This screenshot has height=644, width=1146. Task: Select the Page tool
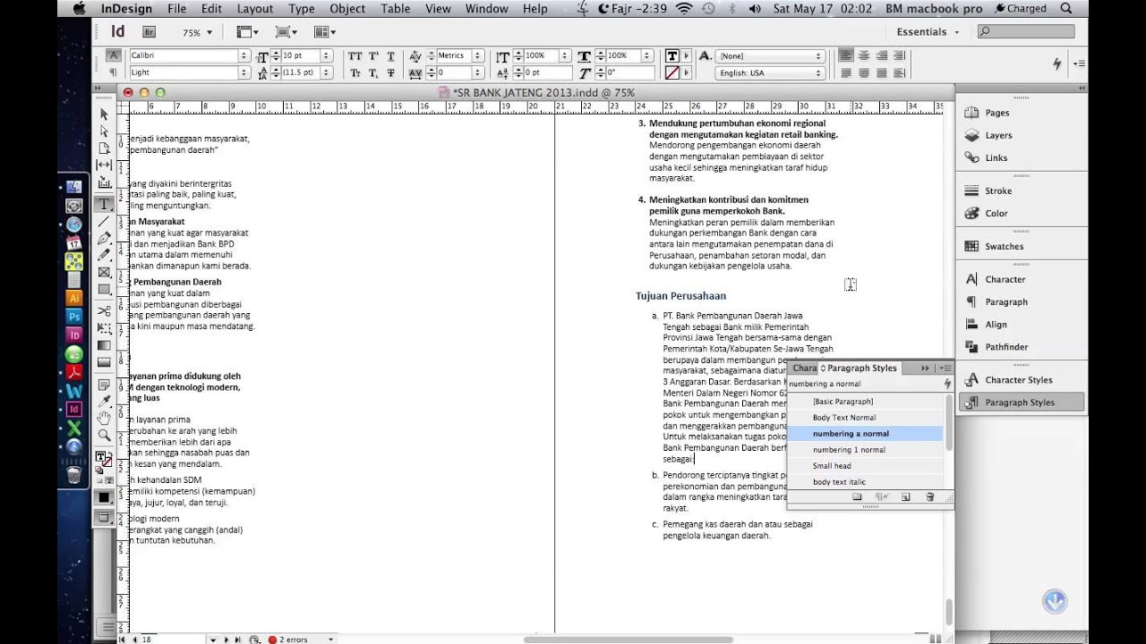tap(104, 148)
